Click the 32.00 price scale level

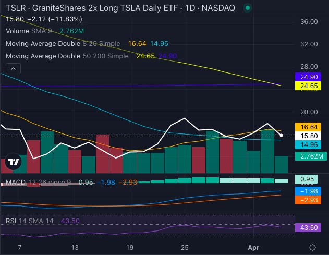(x=309, y=44)
